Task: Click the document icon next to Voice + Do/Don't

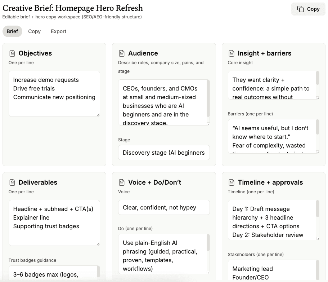Action: 122,182
